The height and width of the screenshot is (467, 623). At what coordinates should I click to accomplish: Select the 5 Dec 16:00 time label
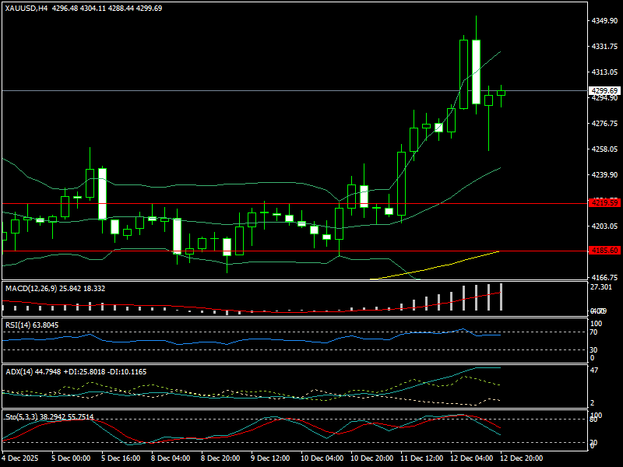coord(121,458)
